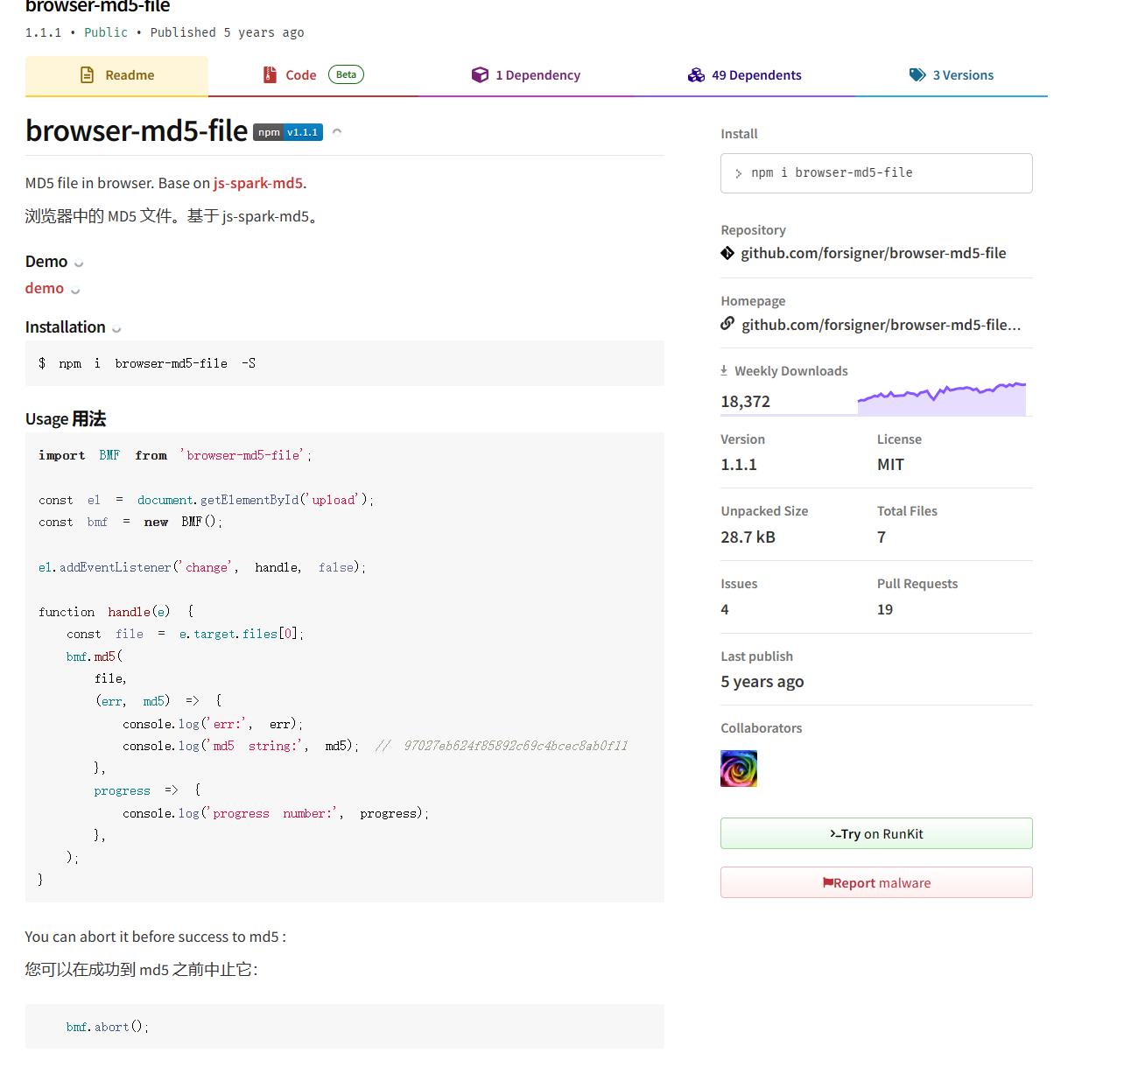The height and width of the screenshot is (1067, 1138).
Task: Click the md5 hash comment in code
Action: (502, 746)
